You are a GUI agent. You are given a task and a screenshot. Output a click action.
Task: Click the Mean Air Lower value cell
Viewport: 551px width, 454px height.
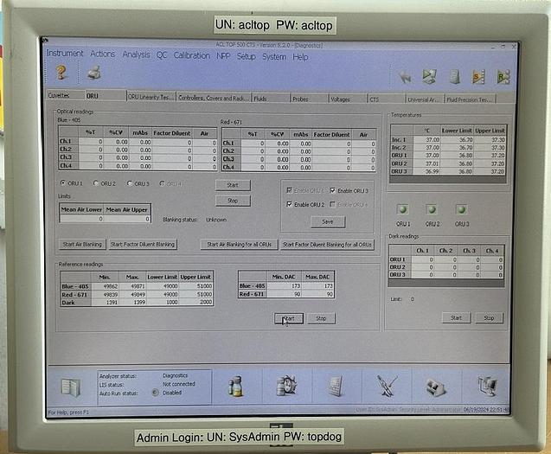[82, 219]
